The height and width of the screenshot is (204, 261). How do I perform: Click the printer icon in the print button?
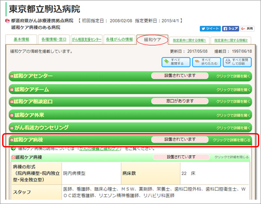(228, 61)
